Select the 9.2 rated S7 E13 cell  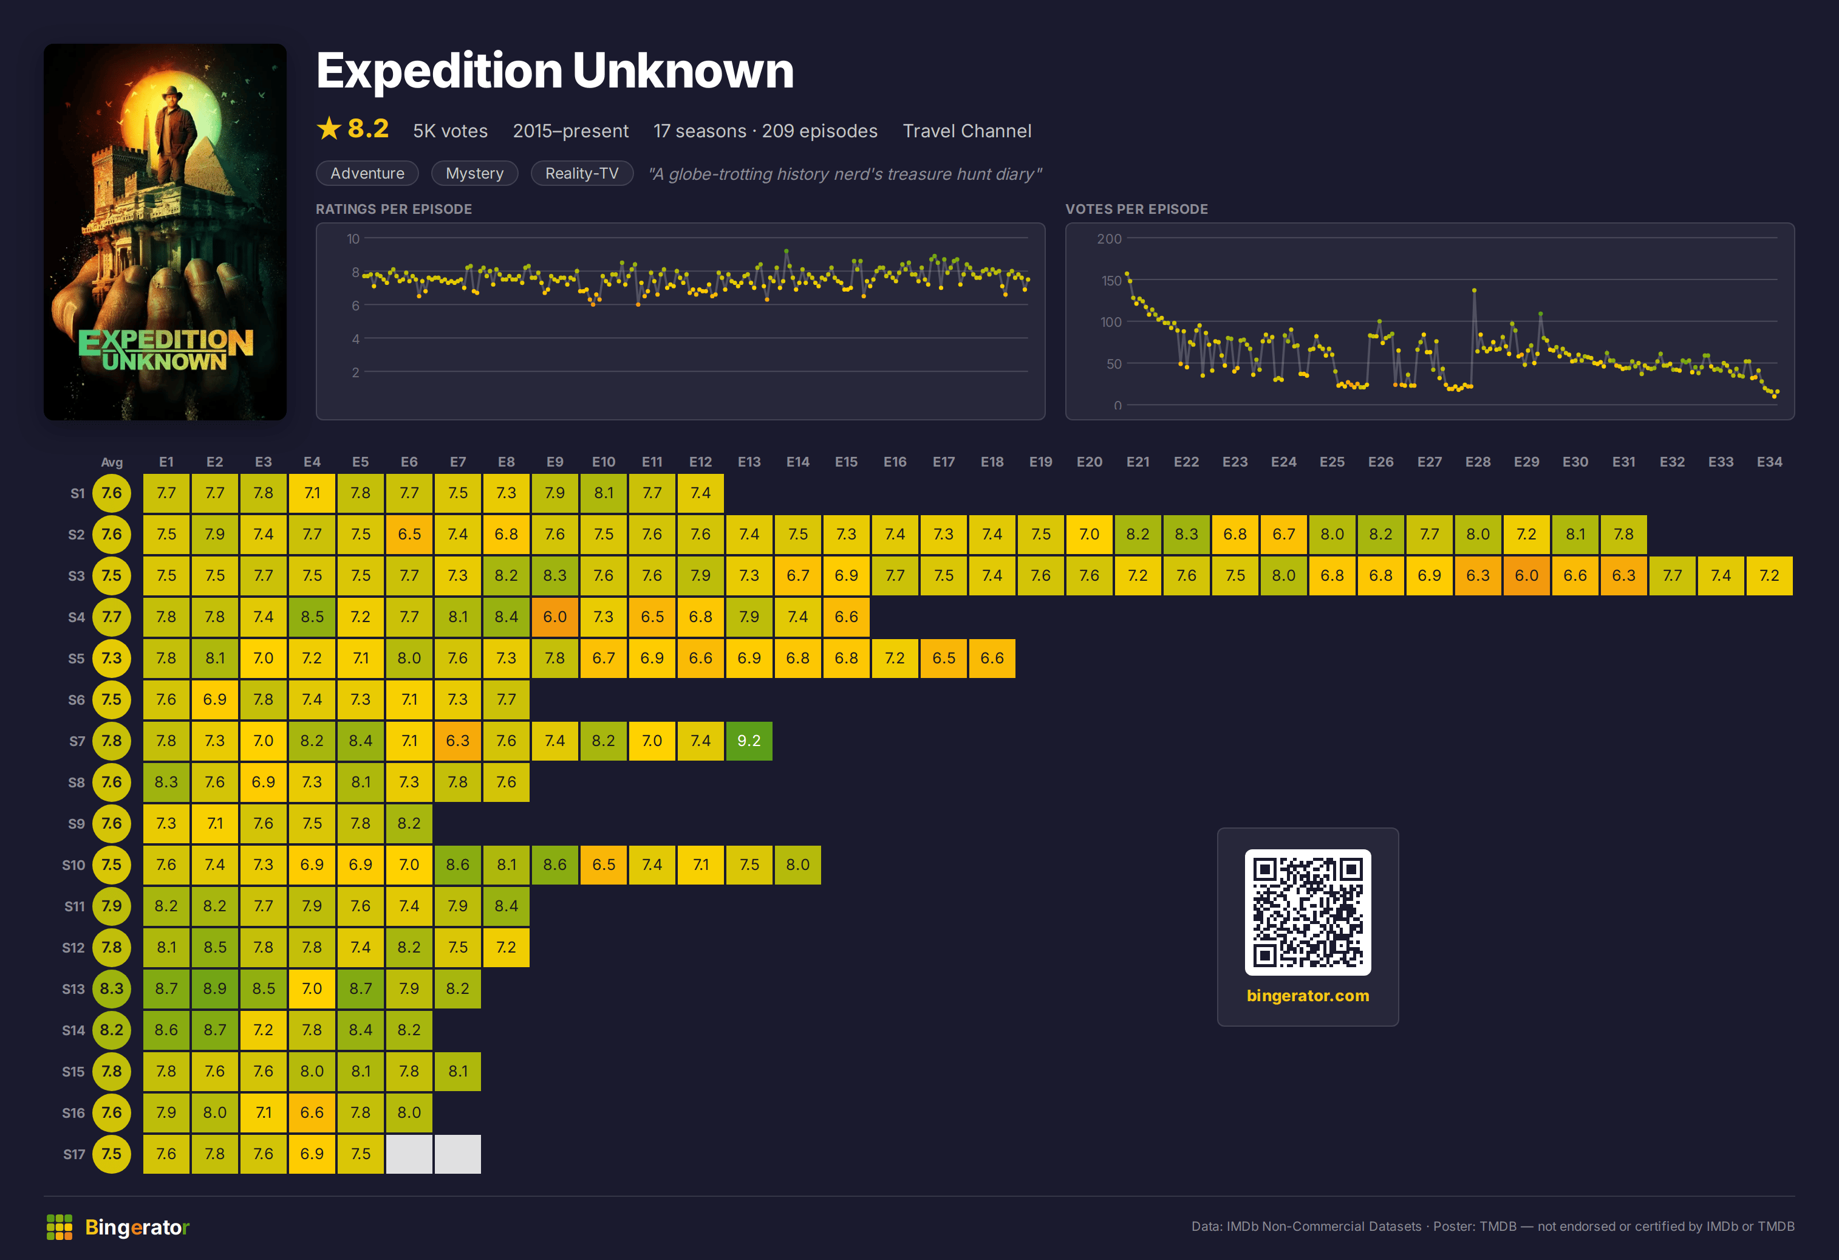coord(749,741)
